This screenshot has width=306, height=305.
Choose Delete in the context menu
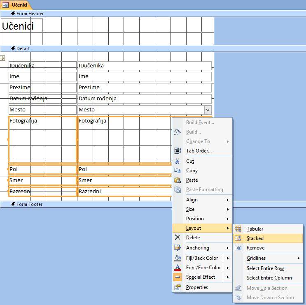pos(202,238)
